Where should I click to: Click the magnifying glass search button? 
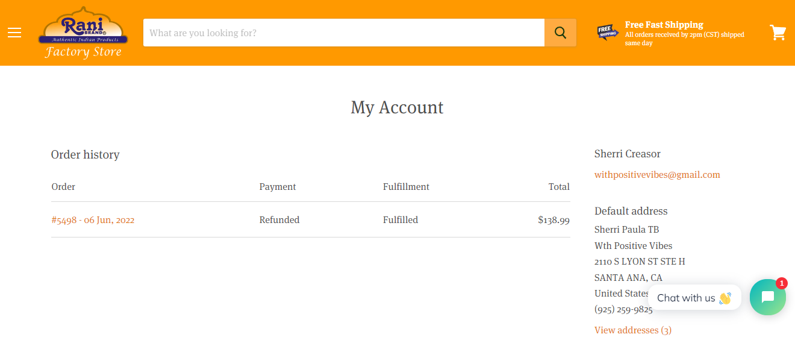pos(560,33)
